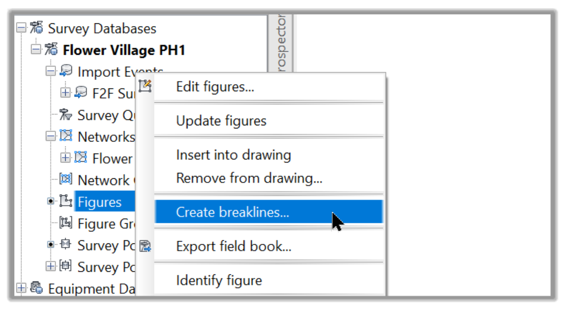Click the Import Events icon

[66, 71]
